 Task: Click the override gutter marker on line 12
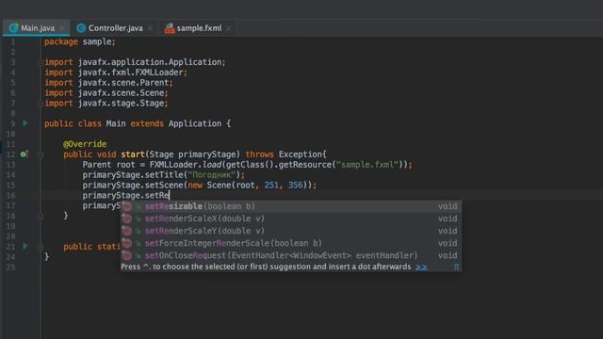point(24,154)
